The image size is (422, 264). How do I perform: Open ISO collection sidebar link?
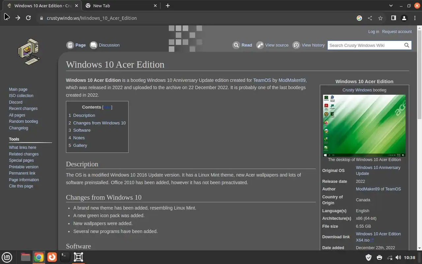tap(21, 96)
